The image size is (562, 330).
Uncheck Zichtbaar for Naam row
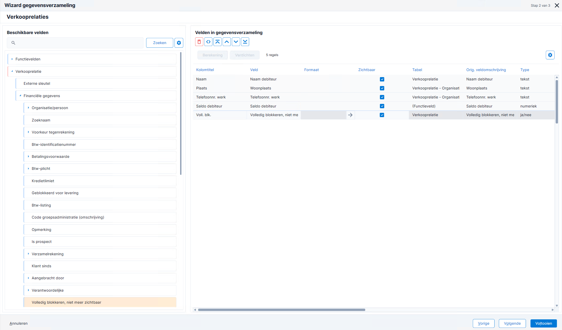[382, 79]
